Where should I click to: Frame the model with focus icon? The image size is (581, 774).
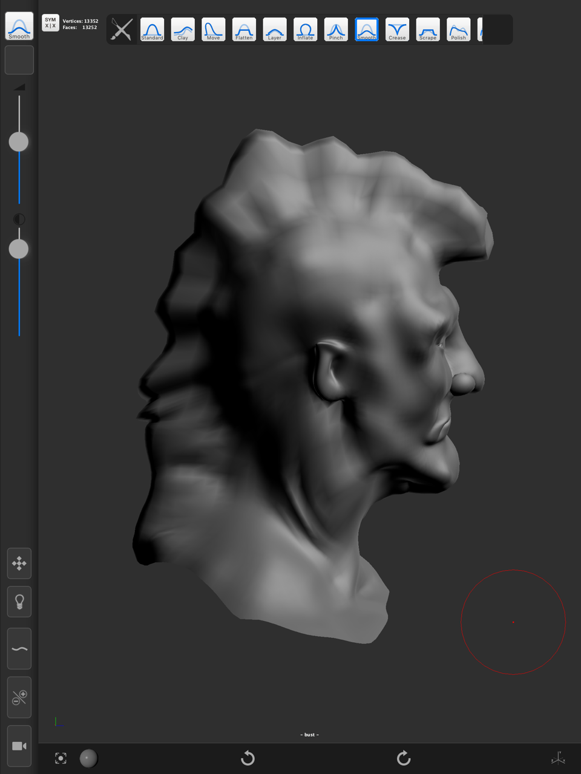[x=61, y=758]
